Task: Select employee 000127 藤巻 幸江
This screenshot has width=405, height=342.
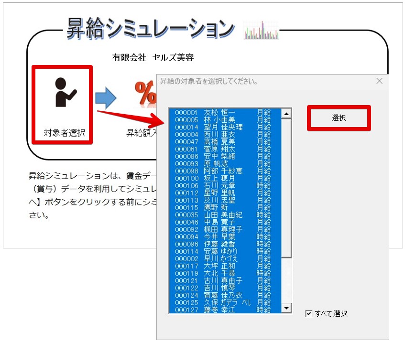Action: (225, 310)
